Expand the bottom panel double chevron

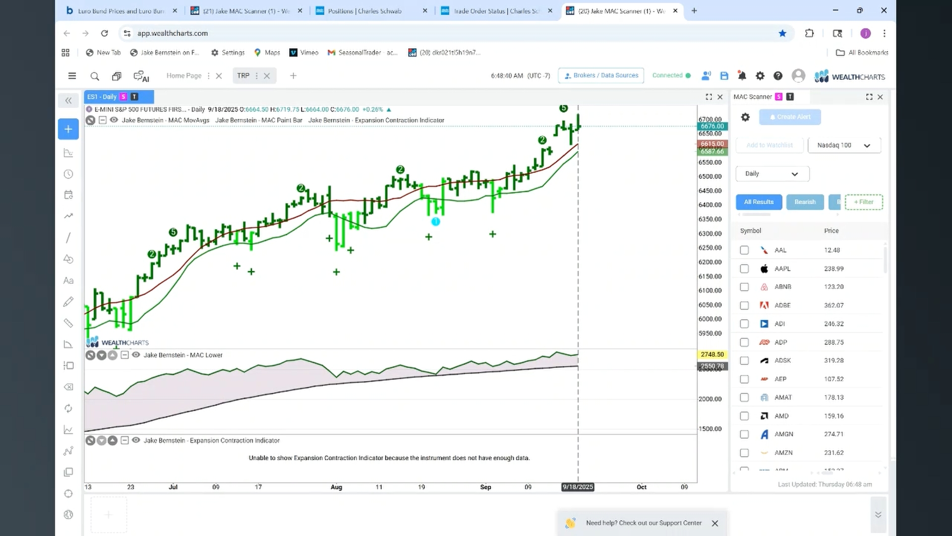(x=878, y=515)
